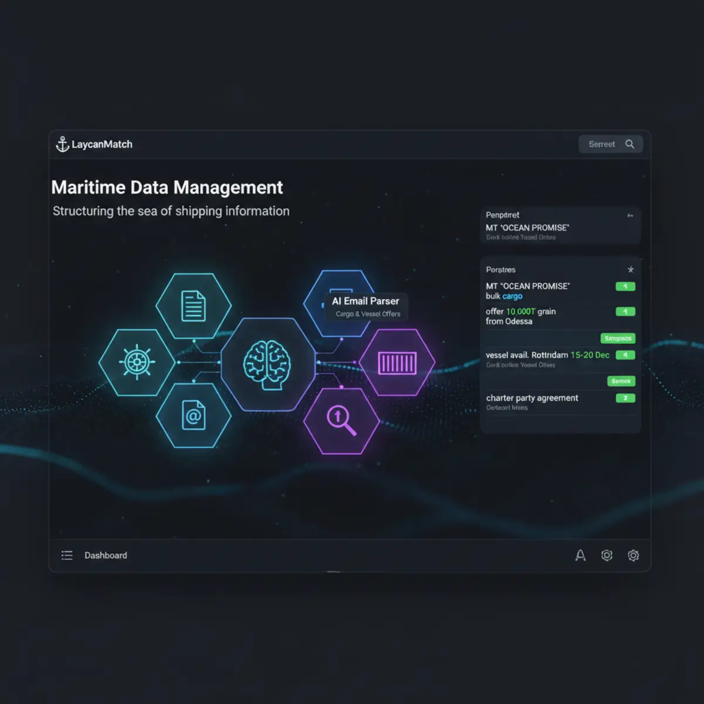Open the gear settings icon at far right
Image resolution: width=704 pixels, height=704 pixels.
[x=633, y=556]
